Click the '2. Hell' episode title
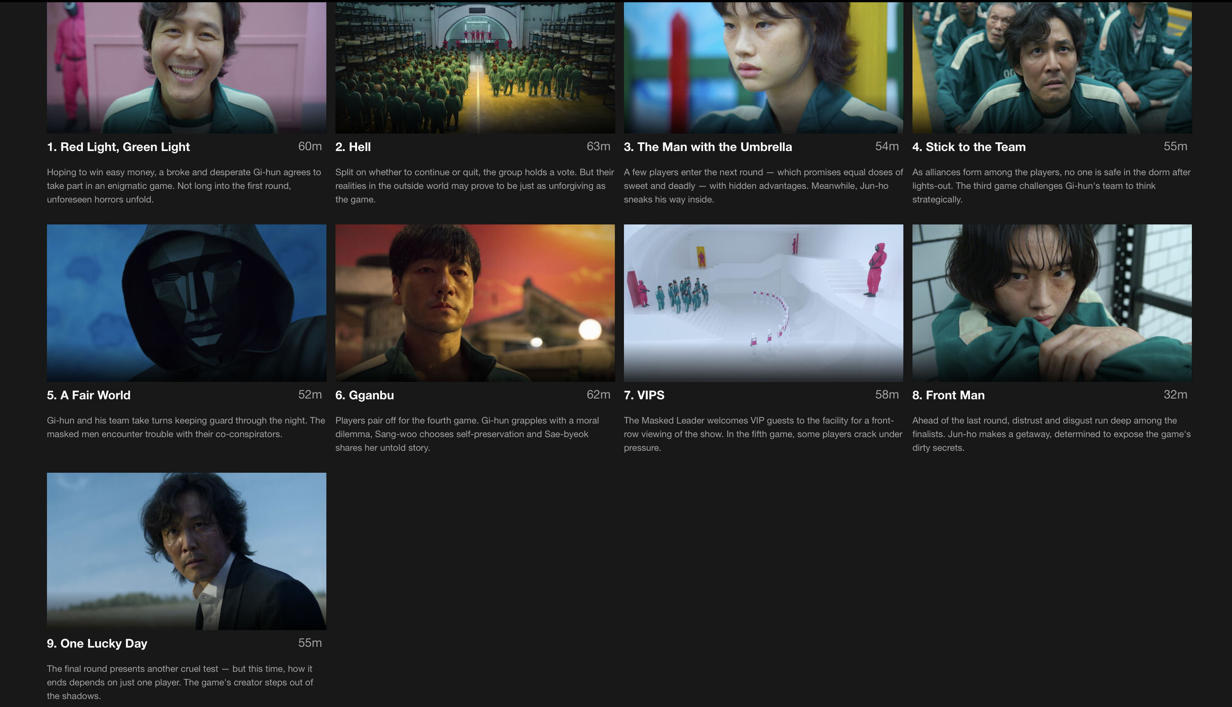The width and height of the screenshot is (1232, 707). [353, 146]
